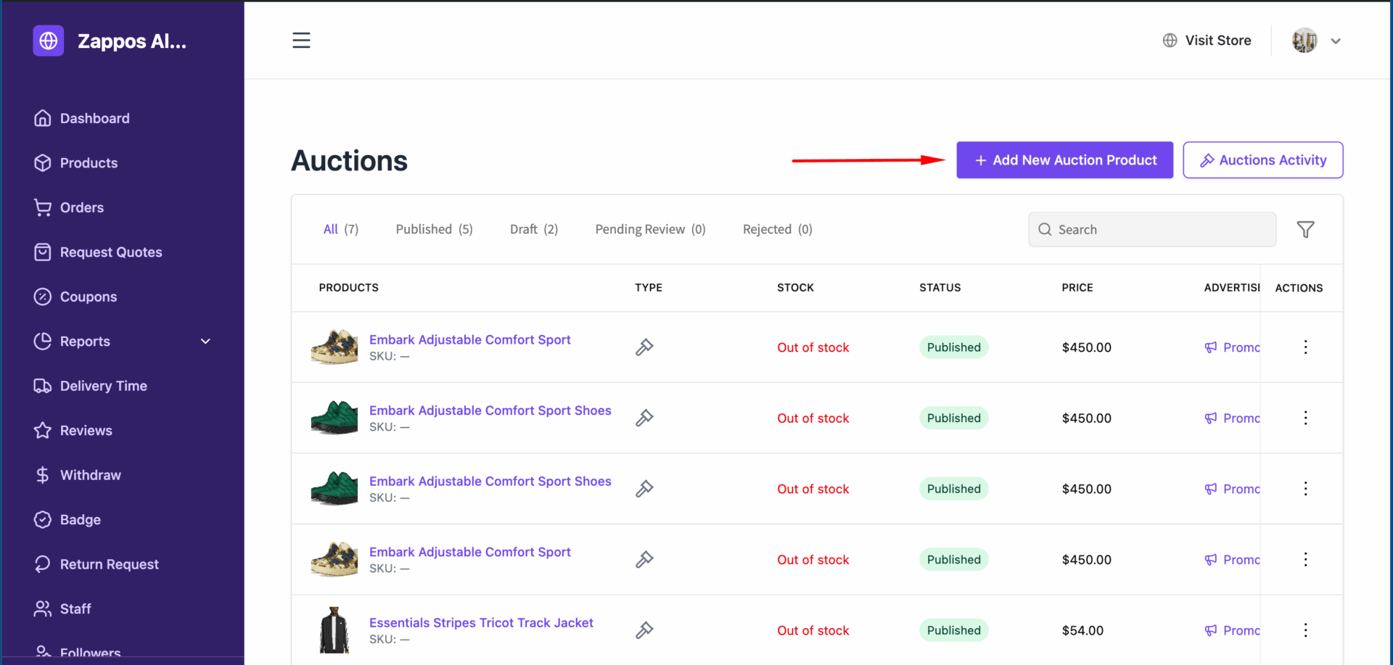Viewport: 1393px width, 665px height.
Task: Open actions menu for second Embark Comfort Sport row
Action: [1305, 560]
